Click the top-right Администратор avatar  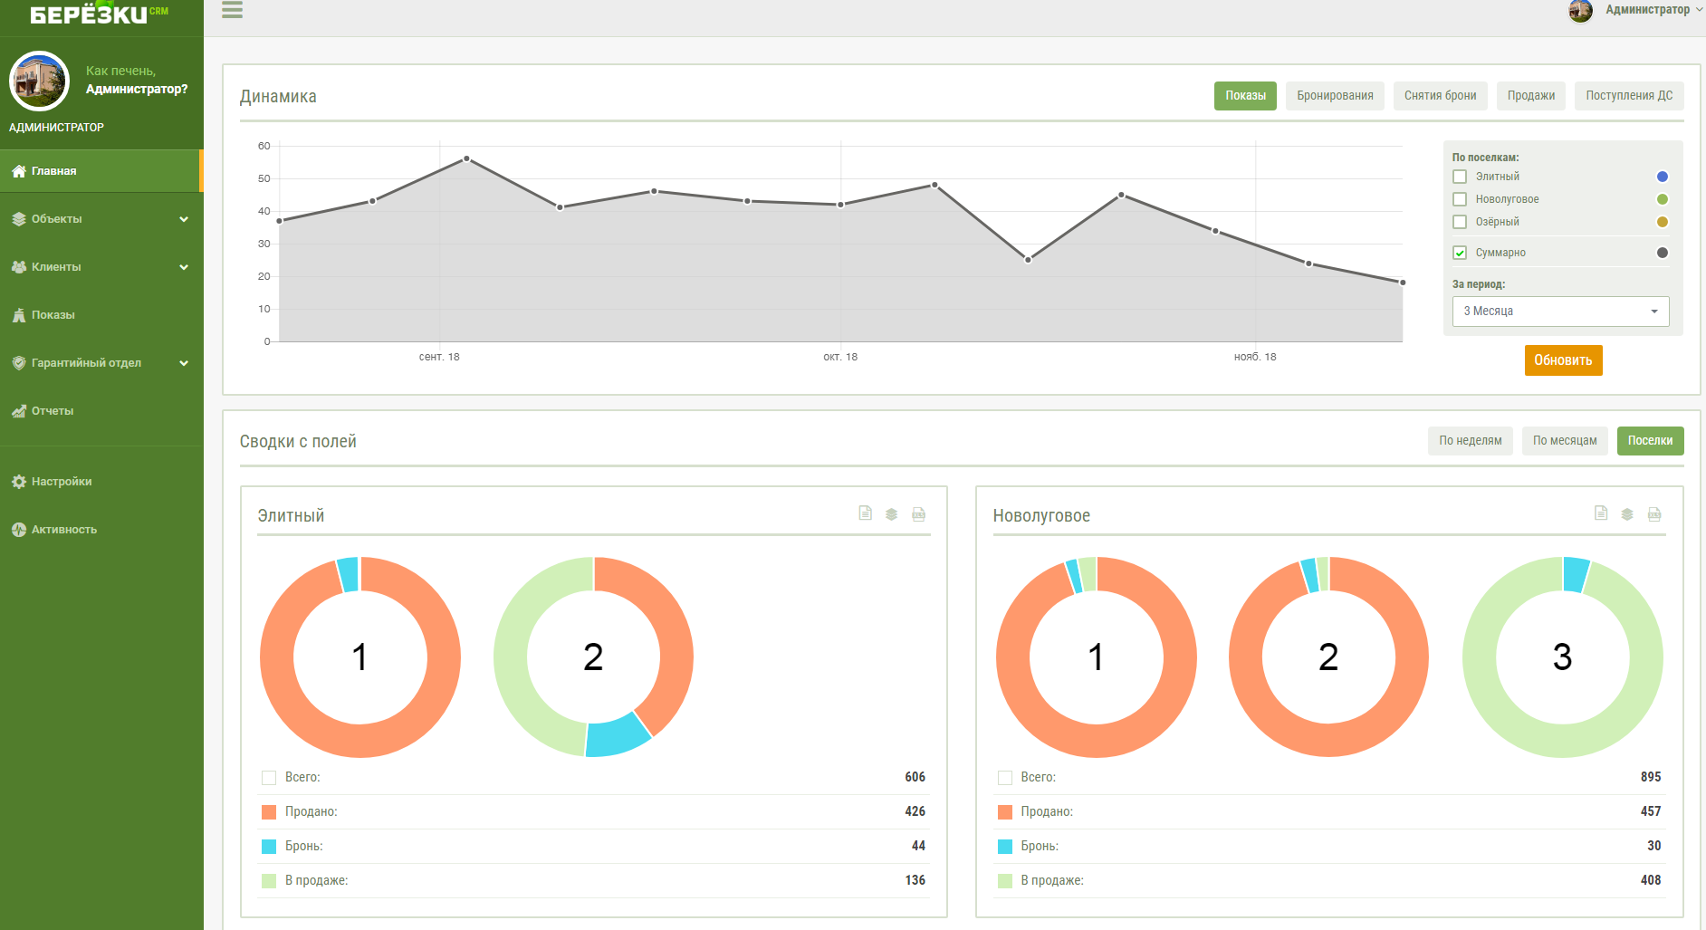[1581, 11]
